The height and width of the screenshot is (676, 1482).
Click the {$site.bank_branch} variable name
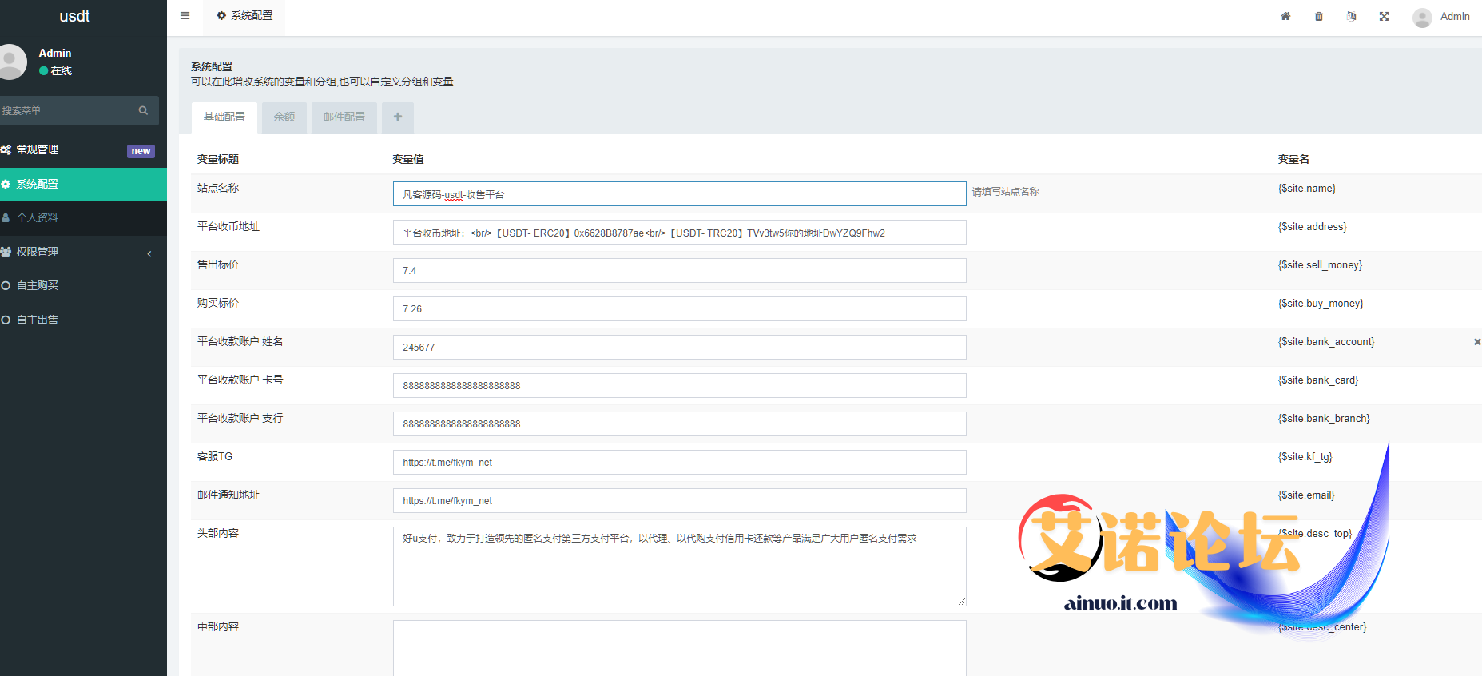point(1324,419)
